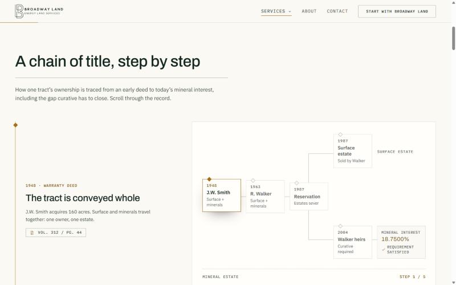Click the Requirement Satisfied checkmark icon

pos(383,250)
